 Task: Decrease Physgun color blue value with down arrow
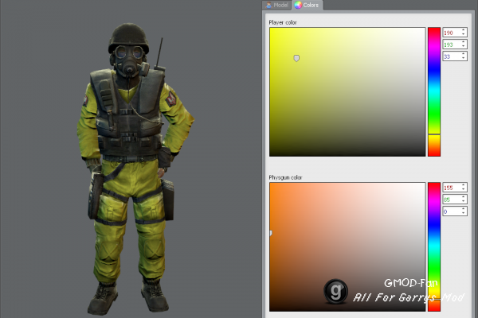[x=464, y=213]
